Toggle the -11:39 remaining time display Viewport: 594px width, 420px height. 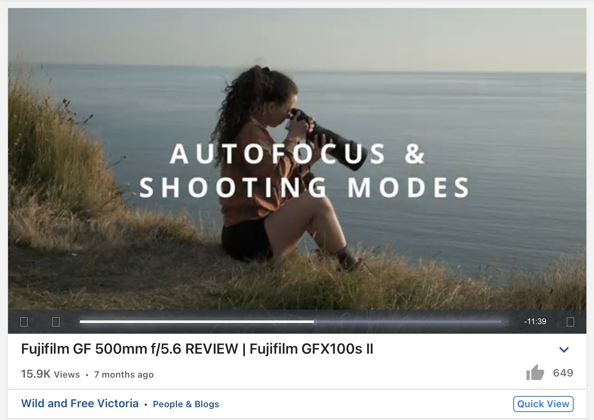(x=535, y=321)
